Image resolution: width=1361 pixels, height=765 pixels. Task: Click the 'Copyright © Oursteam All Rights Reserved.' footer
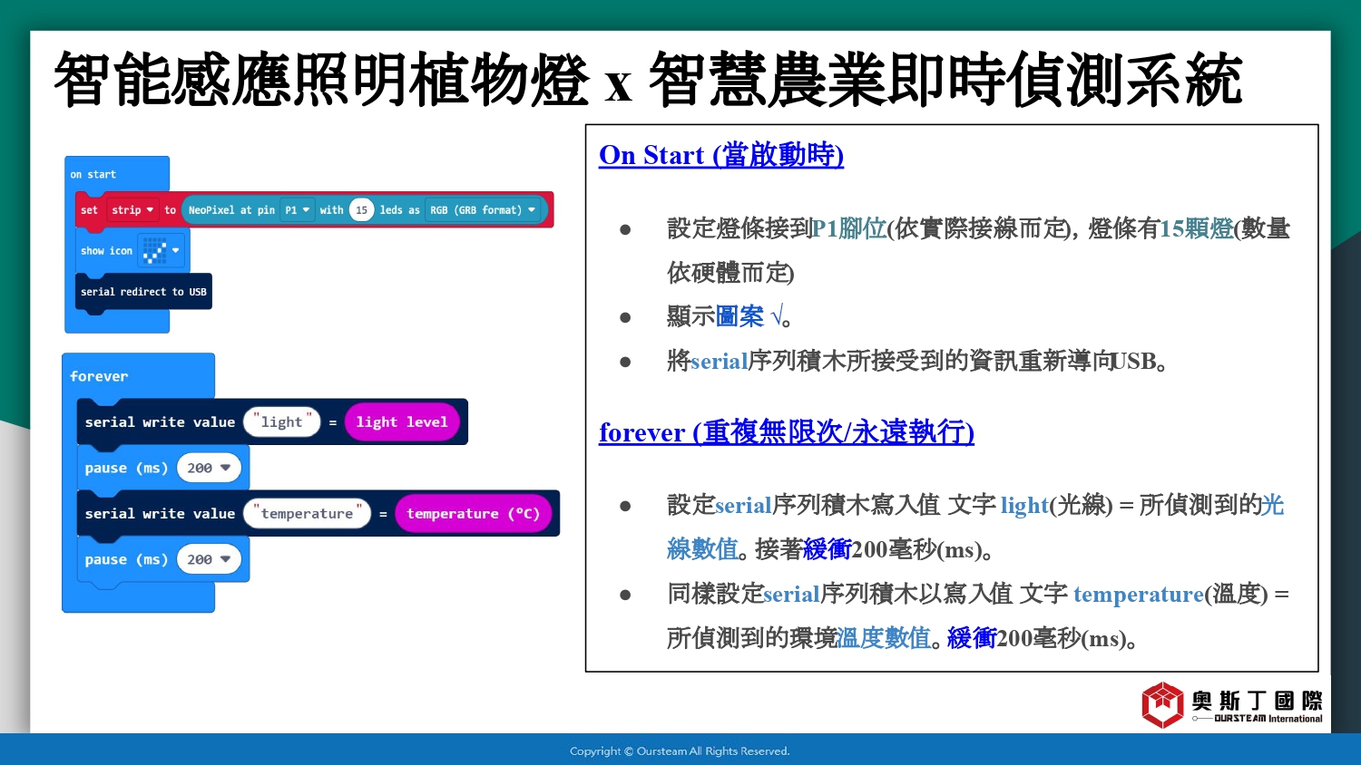coord(680,750)
